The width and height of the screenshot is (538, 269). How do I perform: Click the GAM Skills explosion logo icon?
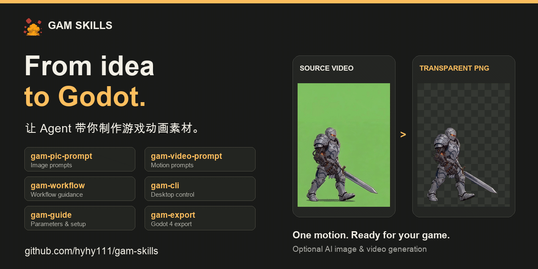(33, 26)
